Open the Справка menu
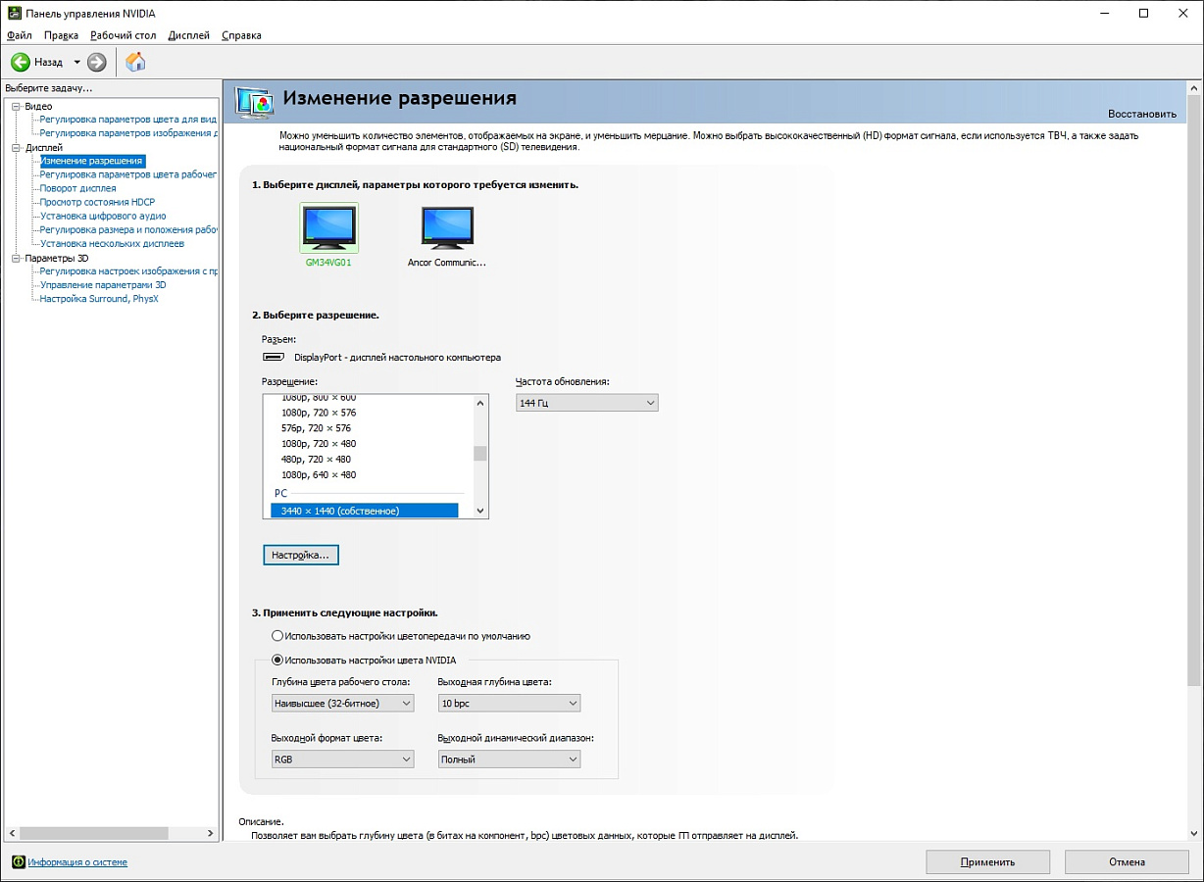This screenshot has height=882, width=1204. [241, 35]
